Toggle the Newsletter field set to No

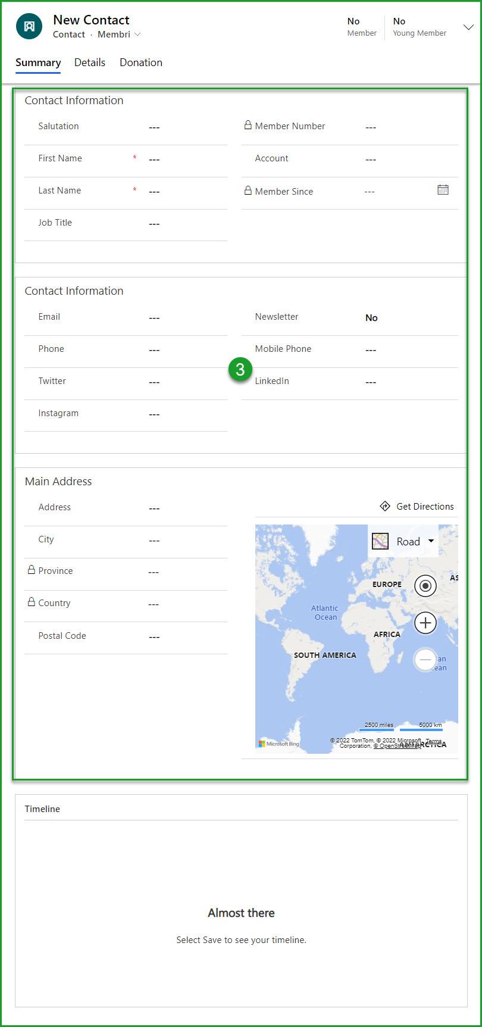coord(371,318)
